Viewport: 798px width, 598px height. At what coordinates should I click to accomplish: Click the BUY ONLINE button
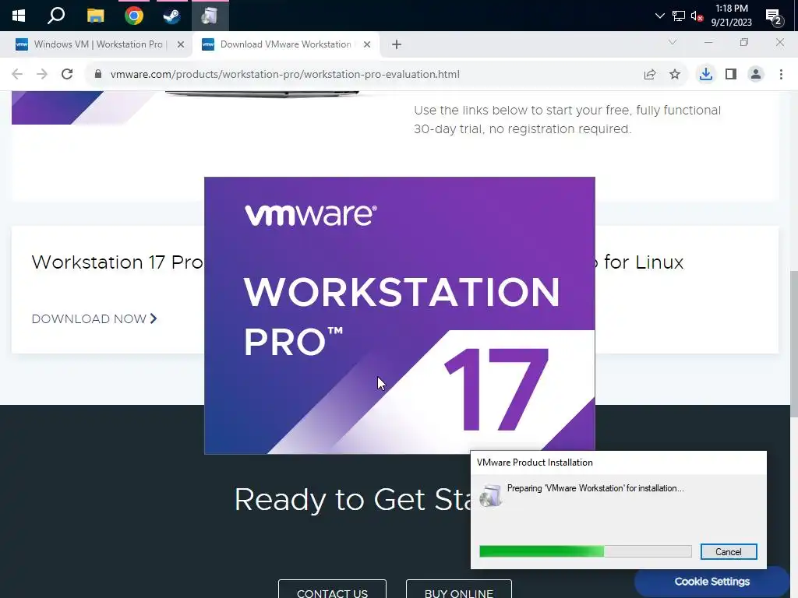click(458, 590)
